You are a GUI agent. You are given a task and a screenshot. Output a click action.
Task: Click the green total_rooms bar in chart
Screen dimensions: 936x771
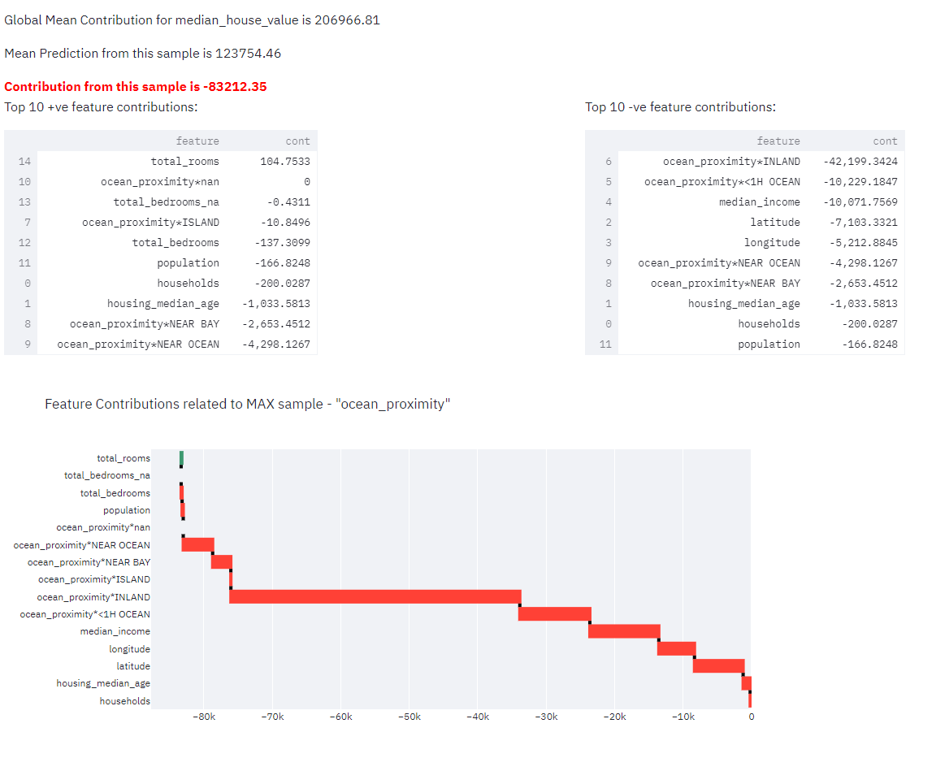181,458
